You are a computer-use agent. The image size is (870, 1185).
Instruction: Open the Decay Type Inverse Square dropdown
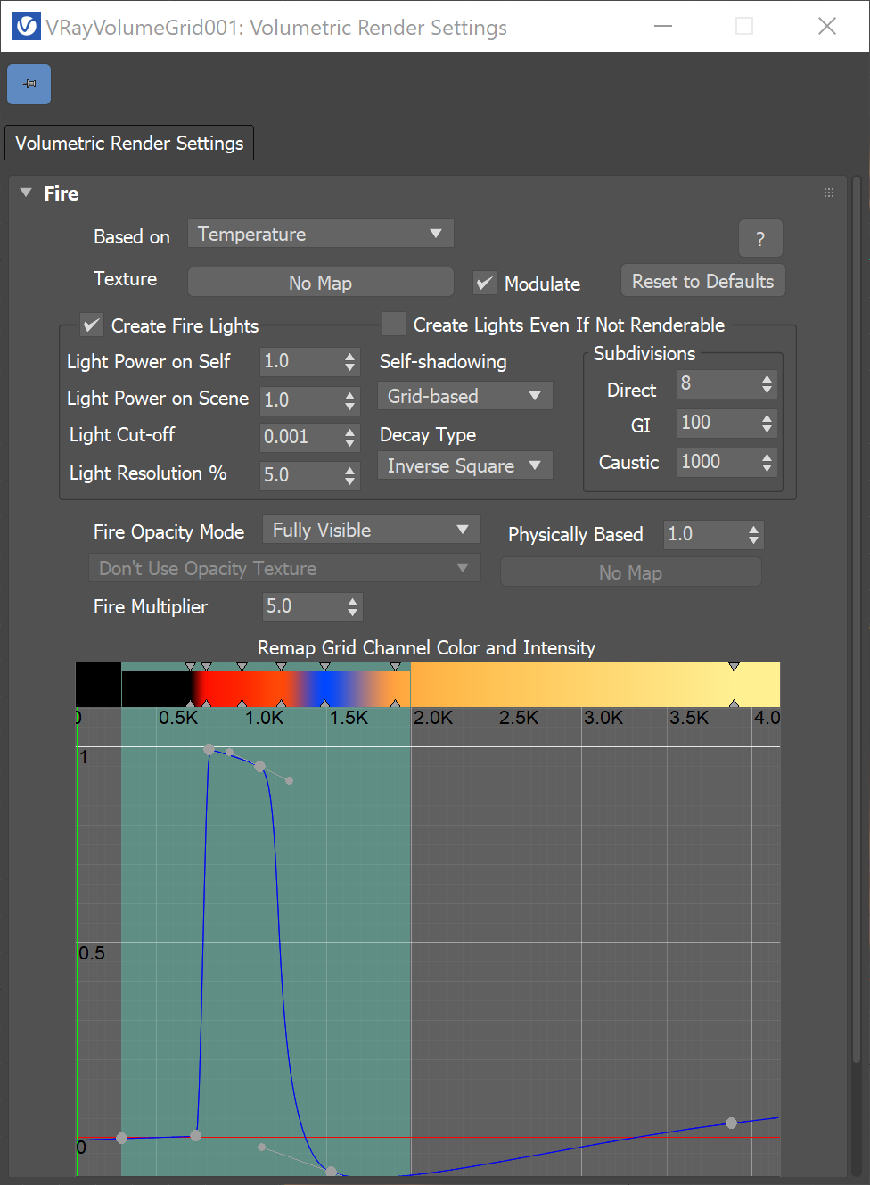(464, 465)
